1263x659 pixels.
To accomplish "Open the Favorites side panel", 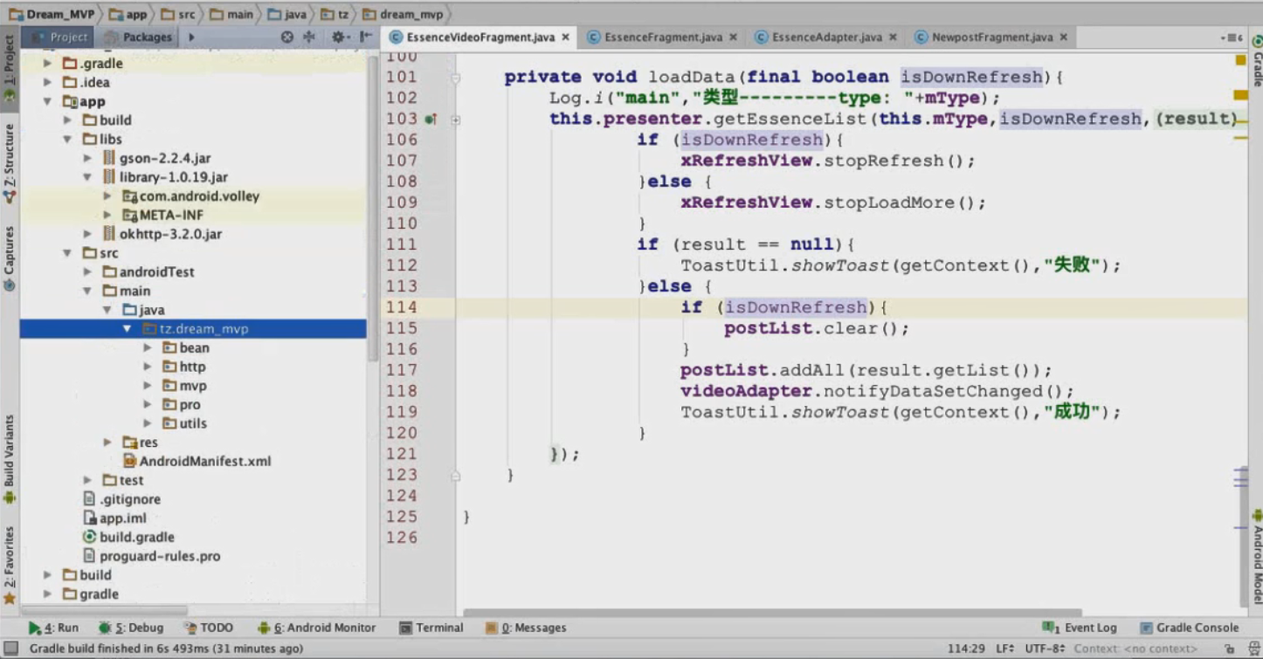I will tap(10, 566).
